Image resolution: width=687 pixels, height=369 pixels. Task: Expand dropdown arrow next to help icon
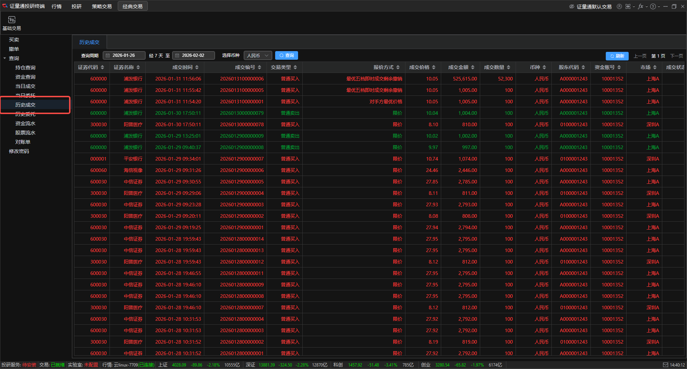pyautogui.click(x=659, y=6)
